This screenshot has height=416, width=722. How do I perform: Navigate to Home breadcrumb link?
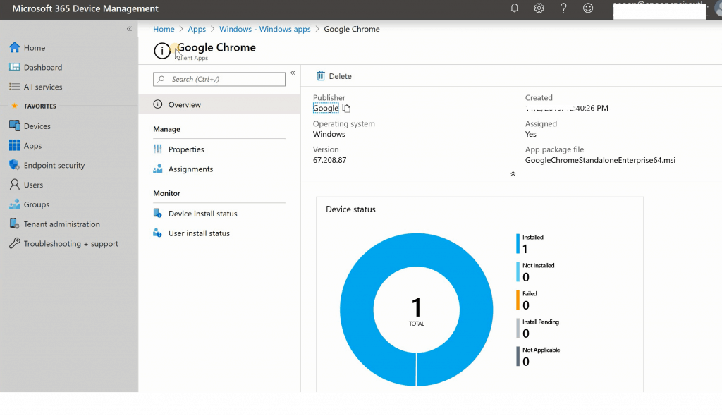point(164,29)
